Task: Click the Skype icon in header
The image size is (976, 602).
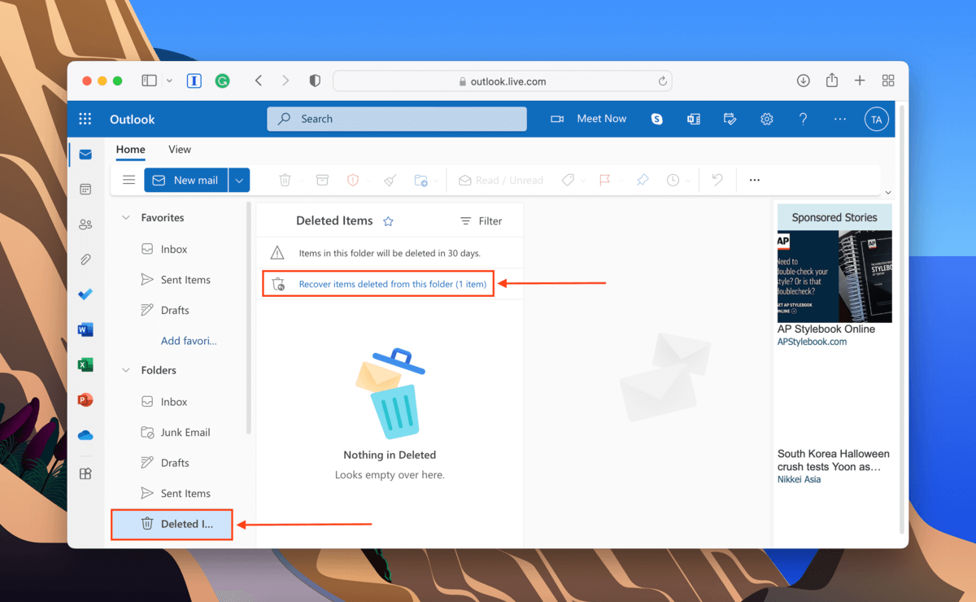Action: pyautogui.click(x=656, y=119)
